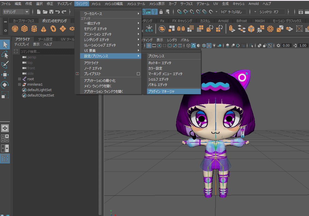This screenshot has width=309, height=216.
Task: Open the シンメトリ: オフ dropdown
Action: tap(271, 12)
